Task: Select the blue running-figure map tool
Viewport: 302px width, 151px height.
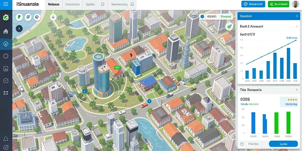Action: (28, 17)
